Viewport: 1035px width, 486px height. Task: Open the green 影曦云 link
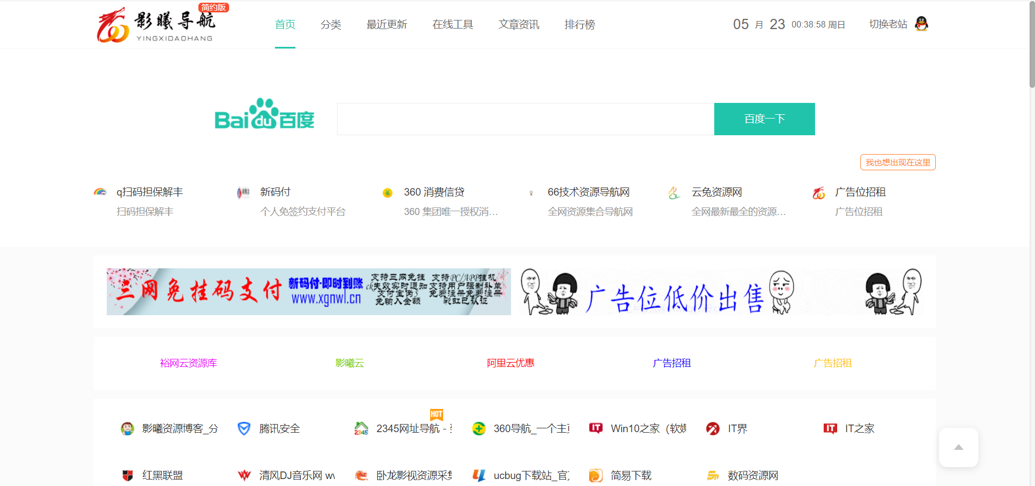(x=350, y=363)
